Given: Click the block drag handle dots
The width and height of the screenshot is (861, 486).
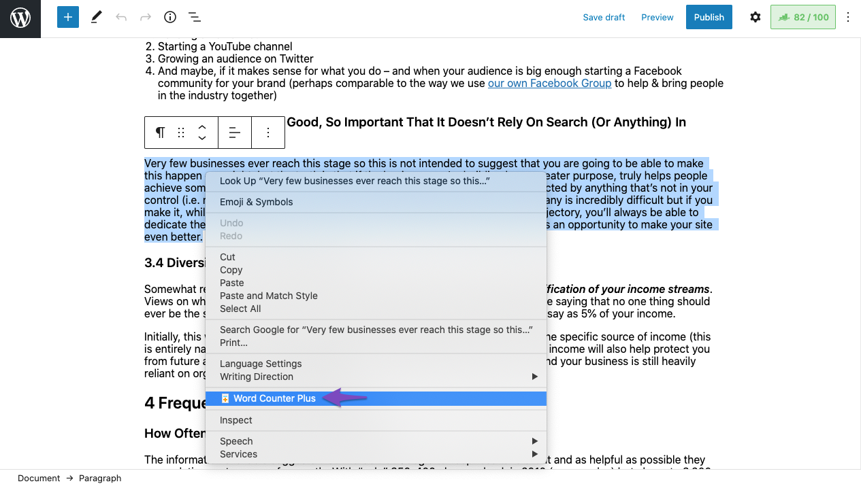Looking at the screenshot, I should tap(181, 133).
